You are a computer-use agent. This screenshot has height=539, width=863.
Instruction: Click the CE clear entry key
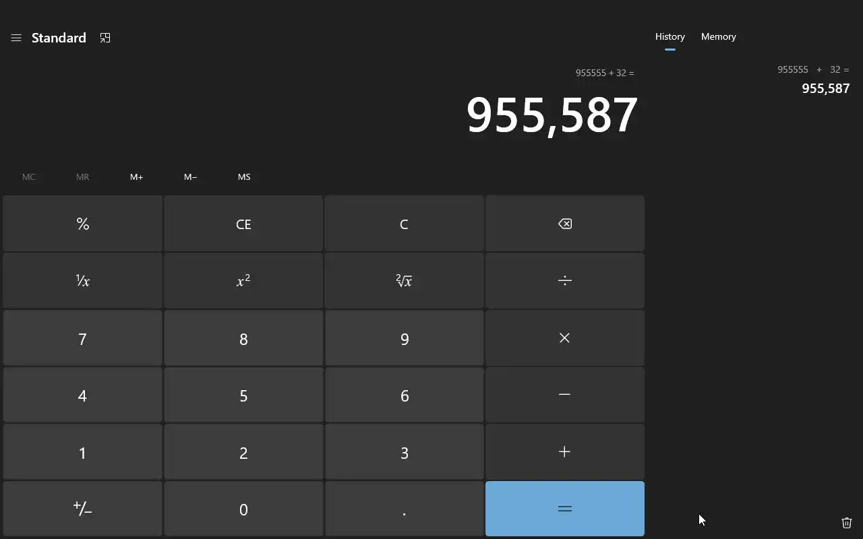pyautogui.click(x=243, y=224)
